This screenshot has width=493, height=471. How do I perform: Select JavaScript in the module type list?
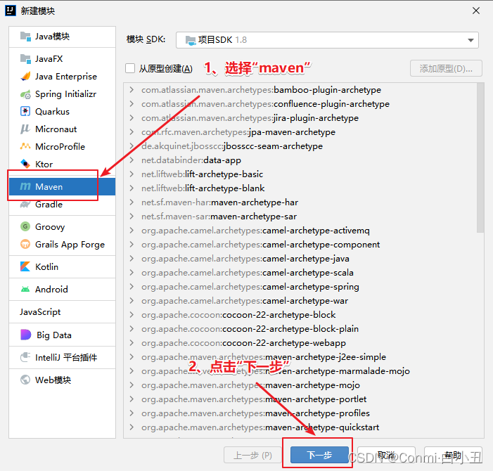(63, 311)
